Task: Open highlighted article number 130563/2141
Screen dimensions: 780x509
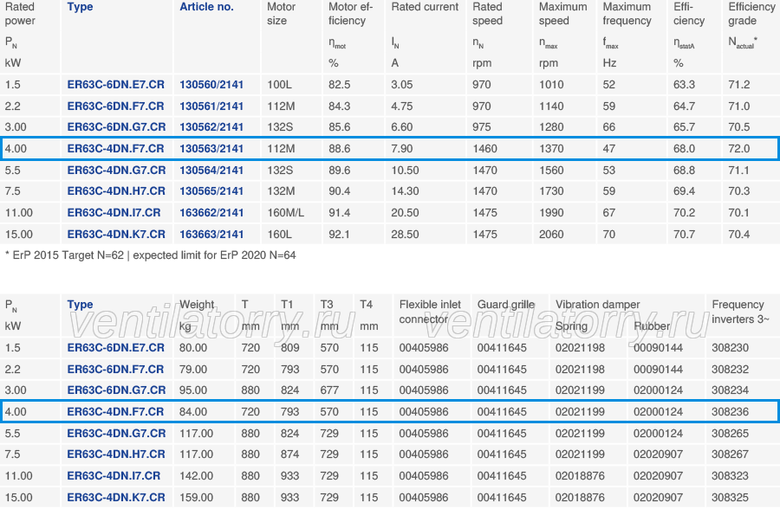Action: [x=211, y=149]
